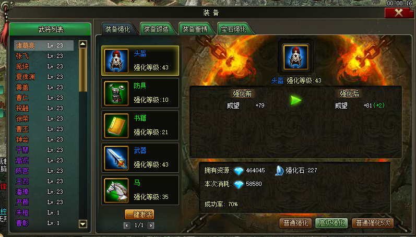Click the 高级强化 button
Image resolution: width=416 pixels, height=237 pixels.
[331, 223]
